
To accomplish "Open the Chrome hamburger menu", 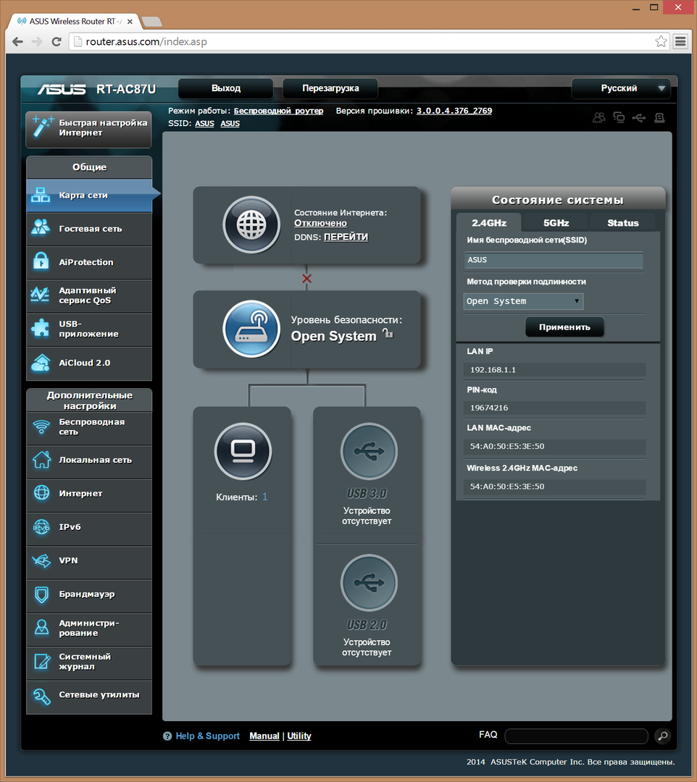I will point(680,41).
